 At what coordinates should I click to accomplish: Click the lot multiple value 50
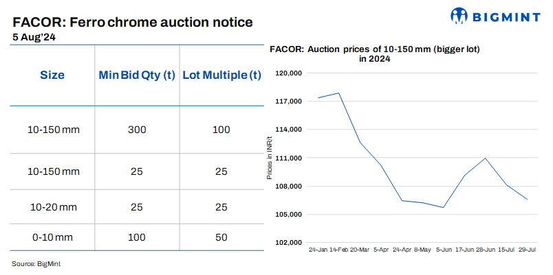pos(221,237)
